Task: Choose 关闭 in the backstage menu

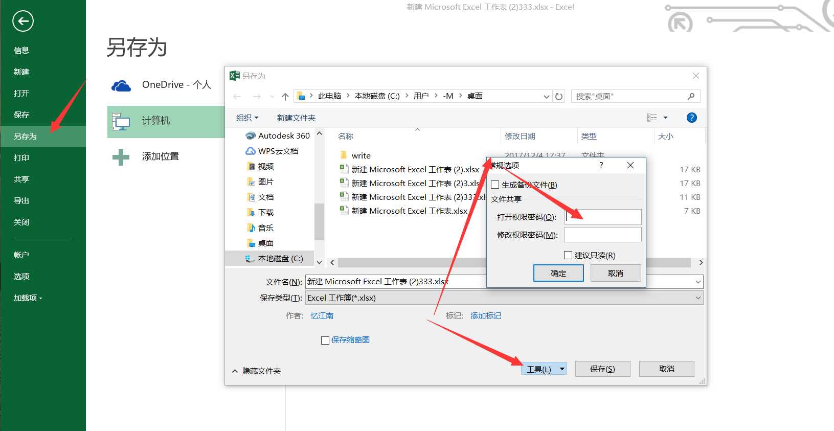Action: (21, 222)
